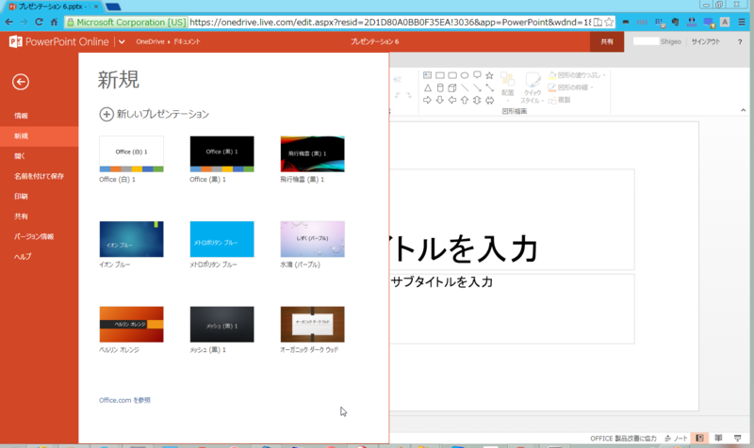Click the Office.com を参照 link
This screenshot has width=754, height=448.
click(x=124, y=400)
